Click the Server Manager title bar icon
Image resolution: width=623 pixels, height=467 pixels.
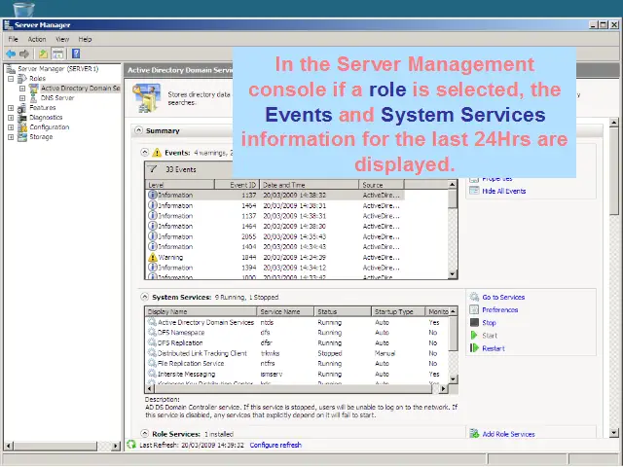tap(9, 25)
